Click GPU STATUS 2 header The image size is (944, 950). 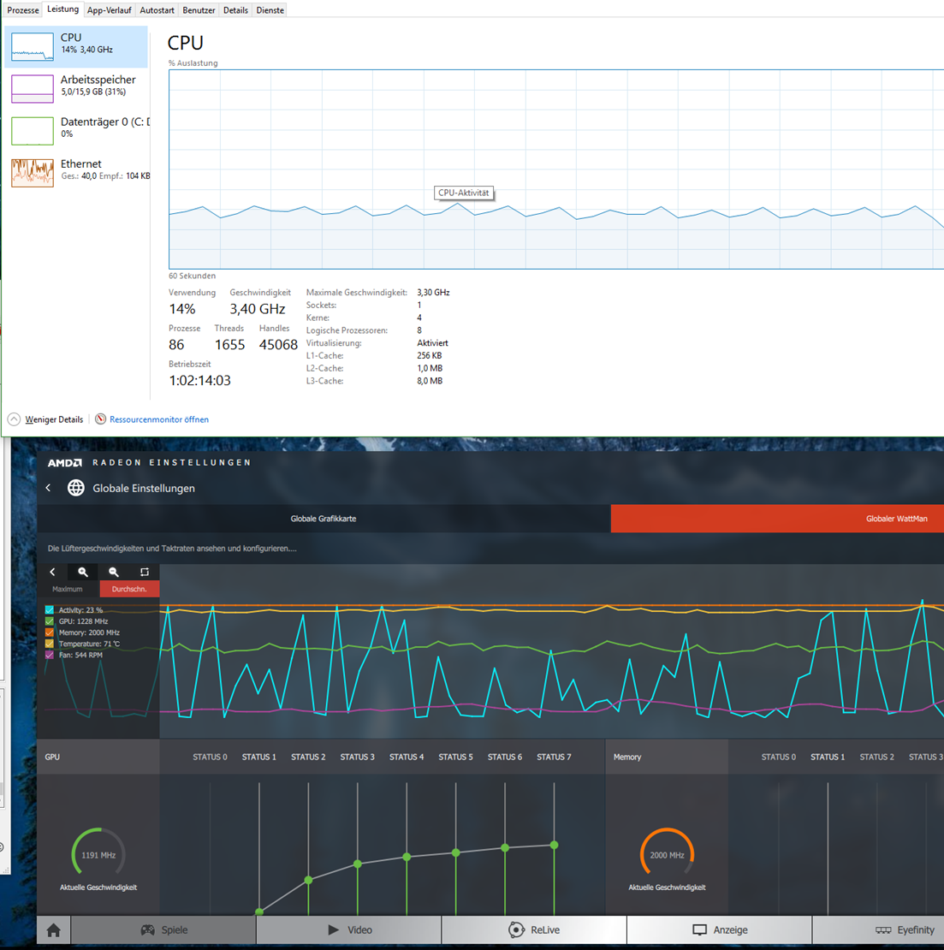click(x=308, y=757)
